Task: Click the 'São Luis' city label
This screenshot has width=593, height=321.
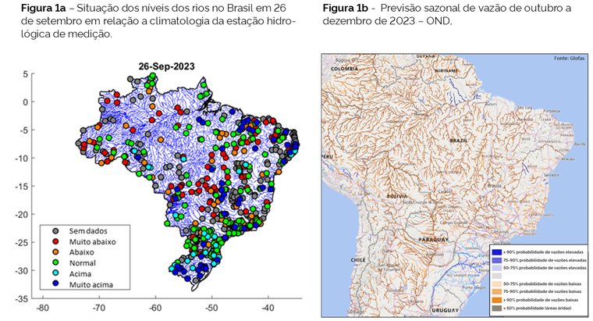Action: click(x=524, y=108)
